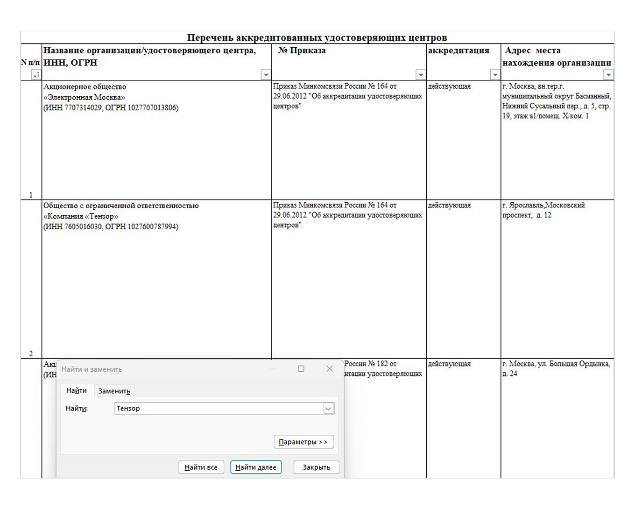Open filter dropdown for Адрес места нахождения column

pyautogui.click(x=608, y=75)
